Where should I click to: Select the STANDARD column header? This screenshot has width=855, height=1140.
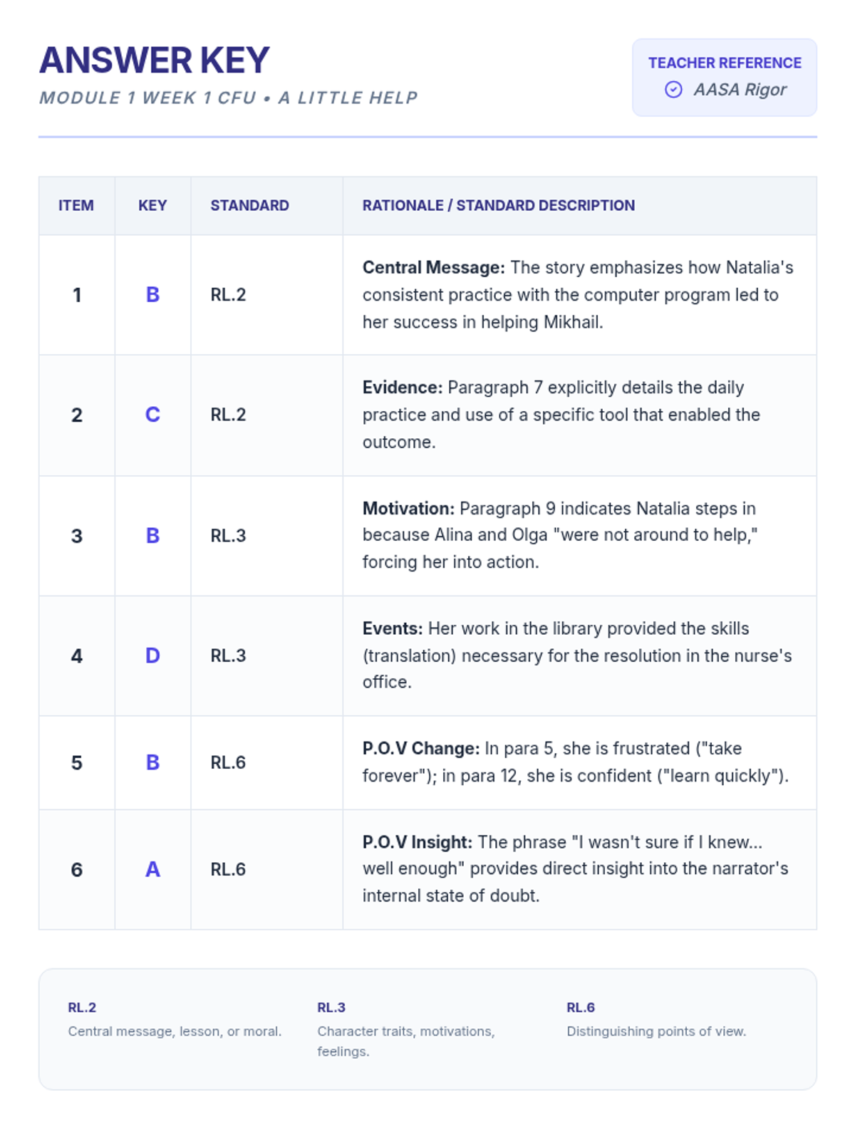[249, 205]
